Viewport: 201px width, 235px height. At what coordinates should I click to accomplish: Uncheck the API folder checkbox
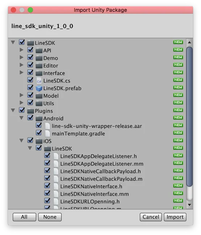pos(30,49)
